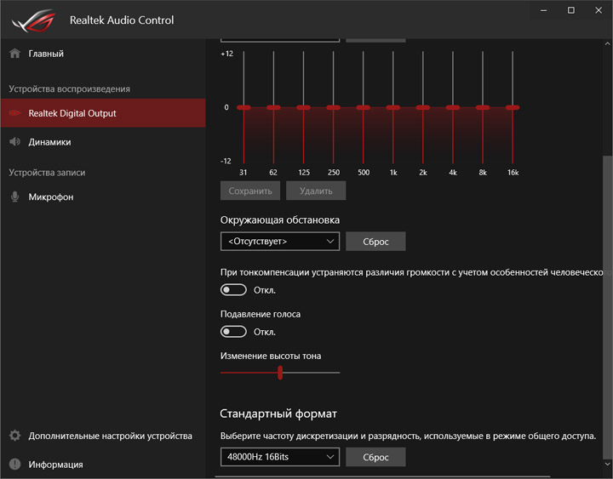This screenshot has width=613, height=479.
Task: Maximize the Realtek Audio Control window
Action: click(x=570, y=10)
